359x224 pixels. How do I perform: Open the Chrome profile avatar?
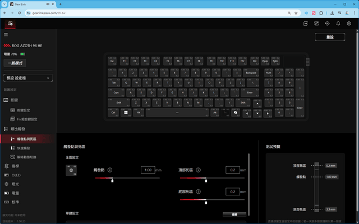point(347,13)
